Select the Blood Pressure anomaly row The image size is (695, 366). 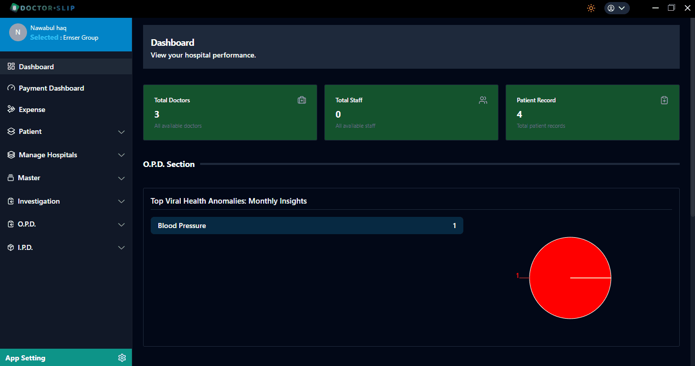point(307,226)
